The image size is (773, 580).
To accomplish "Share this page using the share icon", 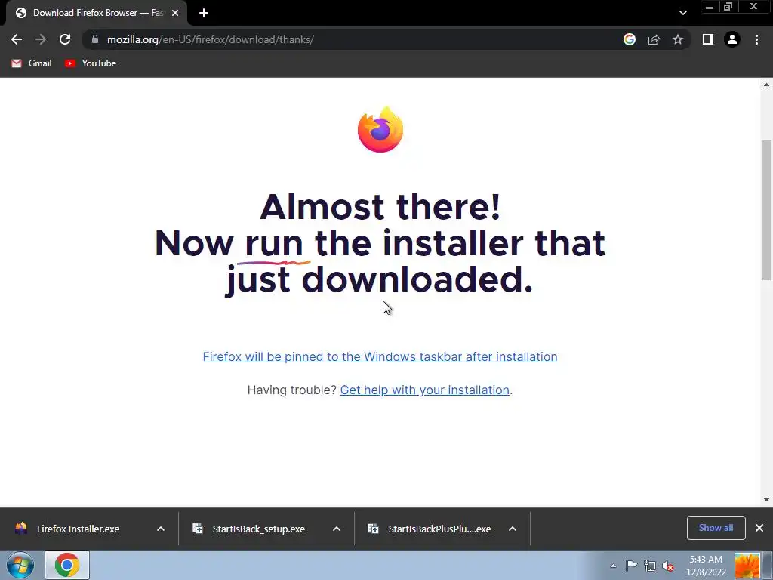I will point(654,39).
